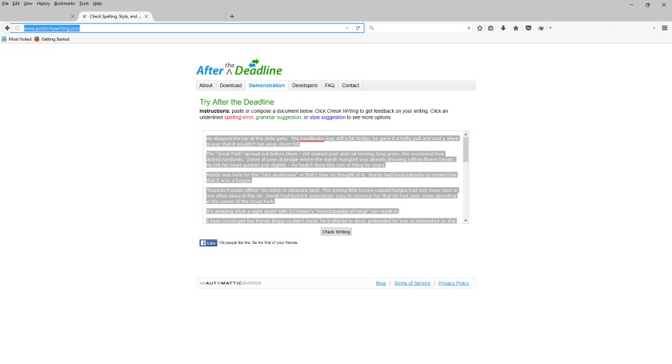672x364 pixels.
Task: Bookmark this page with the star icon
Action: (x=480, y=28)
